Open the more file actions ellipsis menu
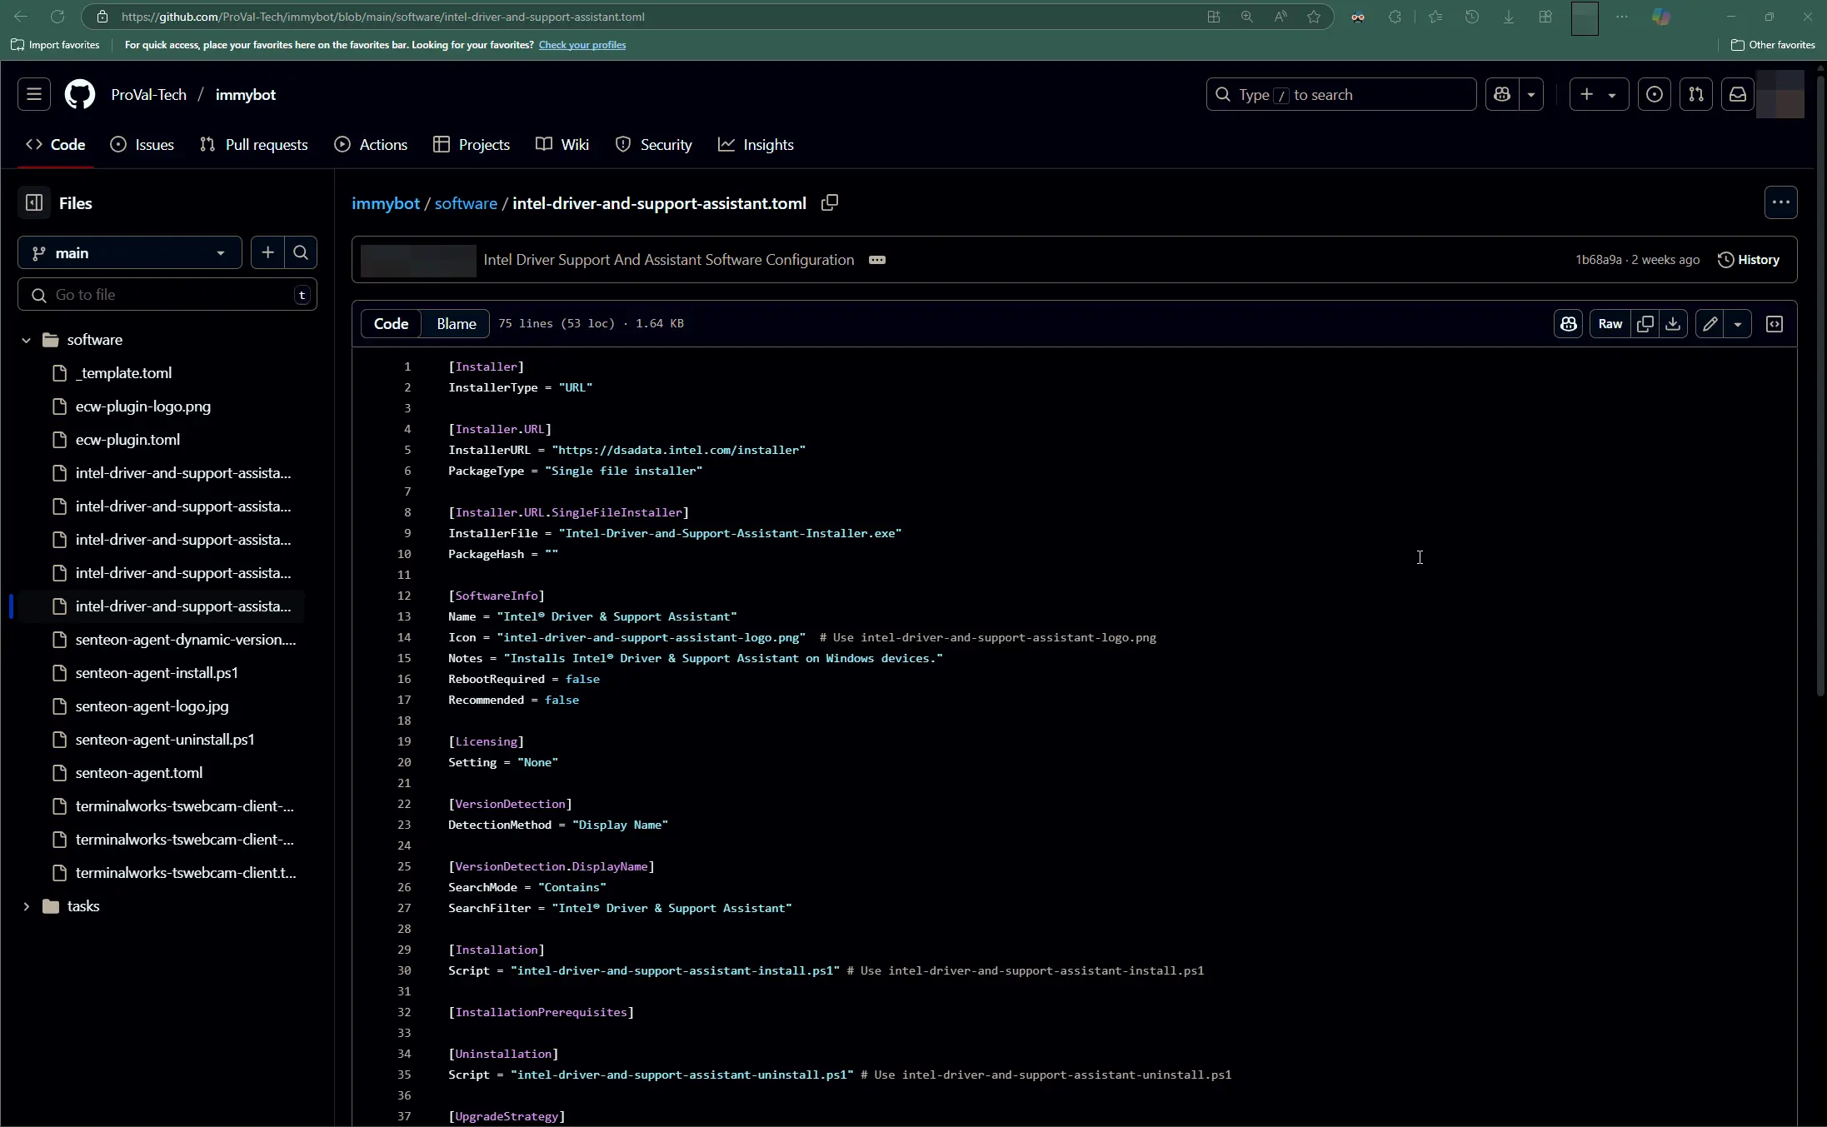 [1780, 202]
